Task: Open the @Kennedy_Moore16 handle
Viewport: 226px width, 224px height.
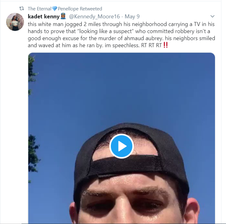Action: [94, 17]
